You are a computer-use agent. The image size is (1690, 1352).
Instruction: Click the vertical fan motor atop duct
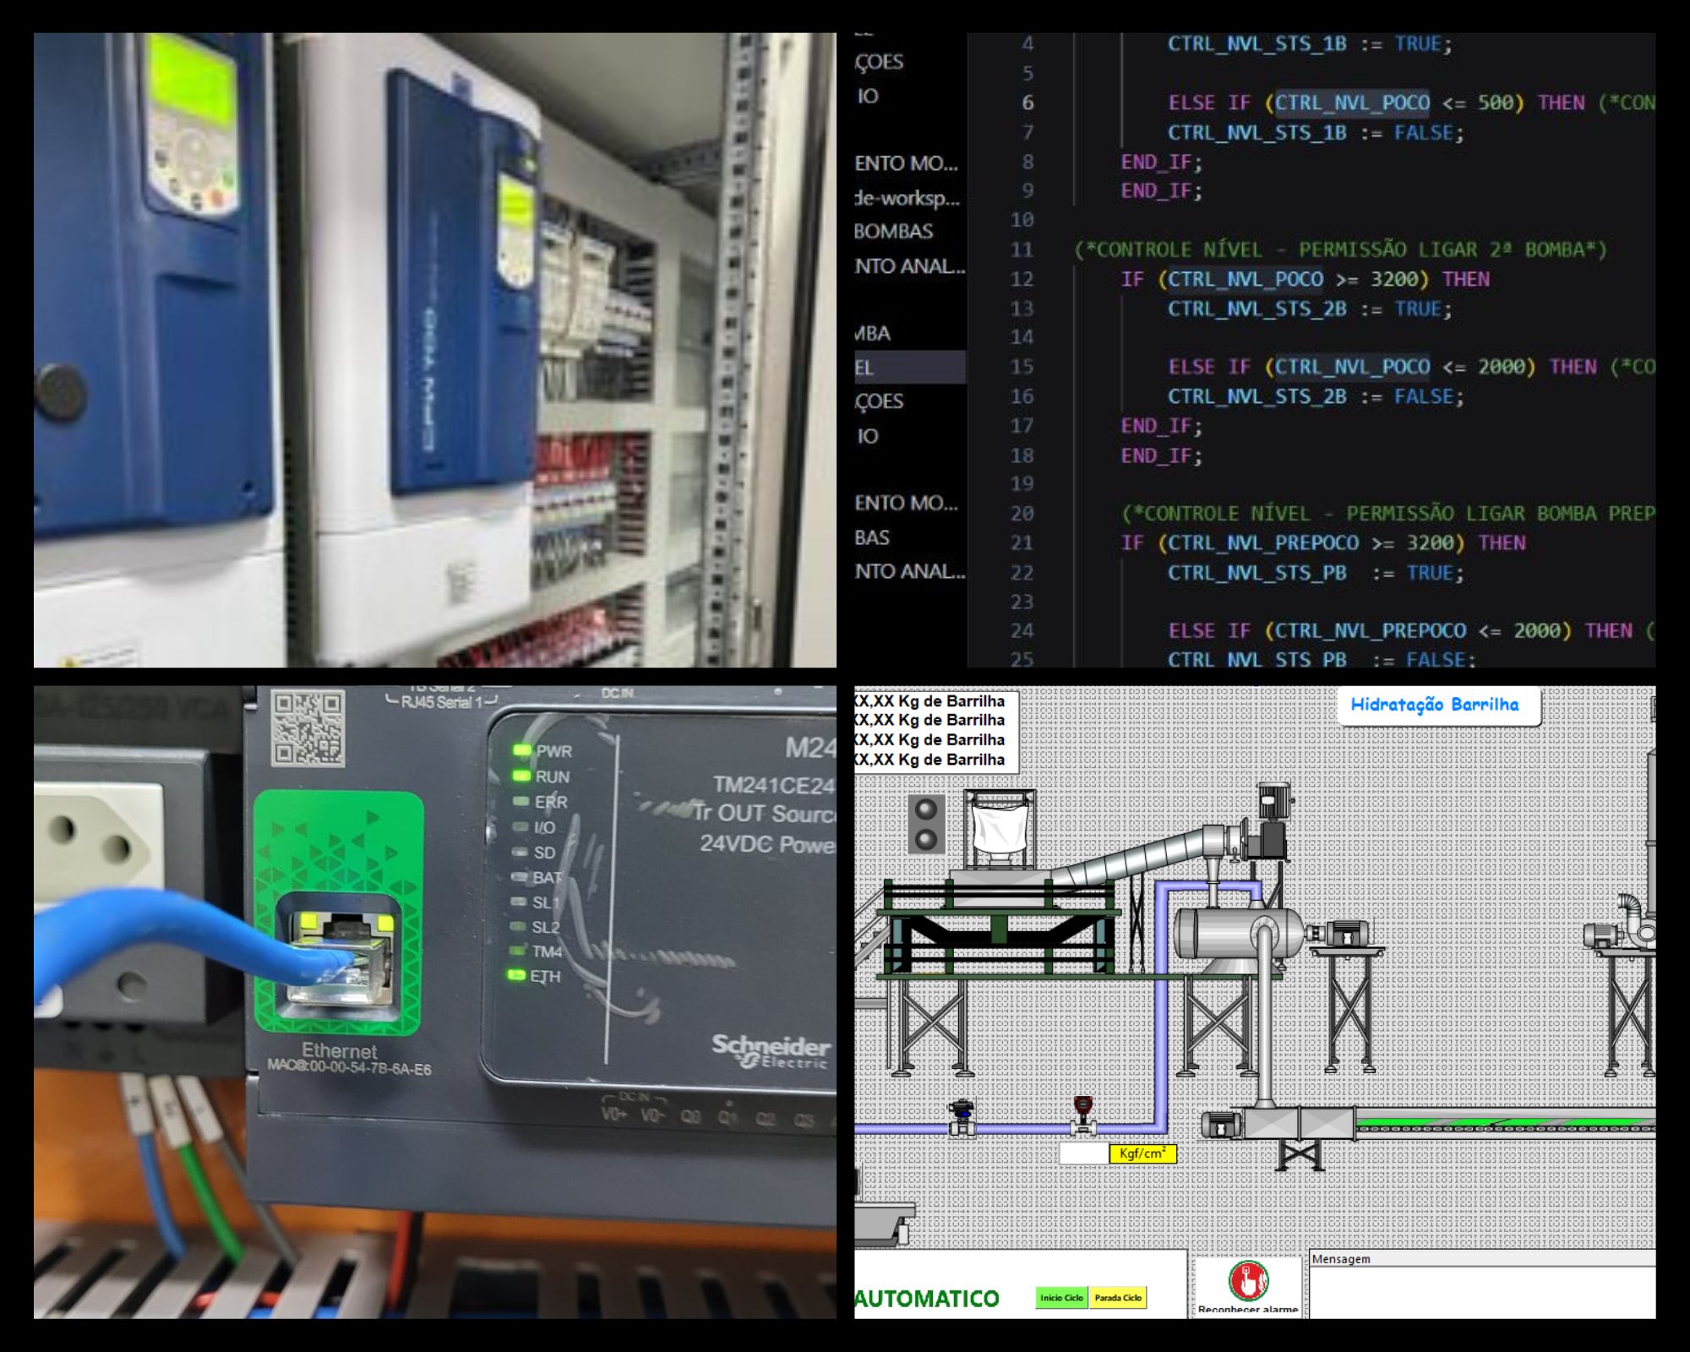pos(1275,800)
